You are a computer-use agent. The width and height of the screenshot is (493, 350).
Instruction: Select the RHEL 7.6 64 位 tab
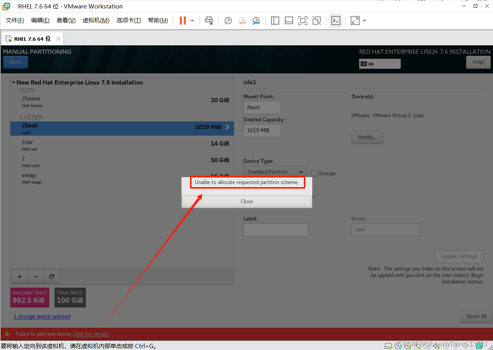click(x=32, y=39)
